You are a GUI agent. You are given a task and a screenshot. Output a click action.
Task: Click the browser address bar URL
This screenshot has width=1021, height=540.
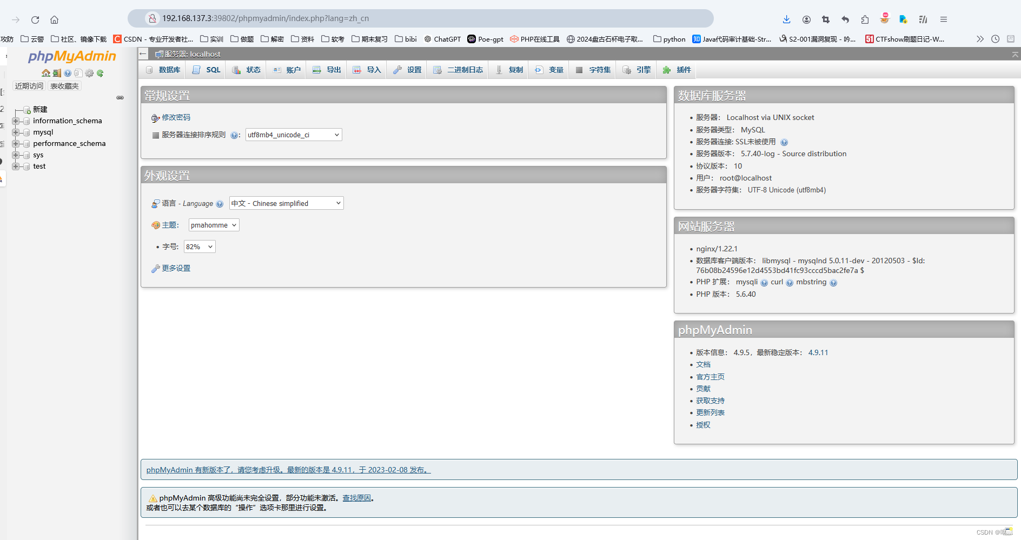266,18
